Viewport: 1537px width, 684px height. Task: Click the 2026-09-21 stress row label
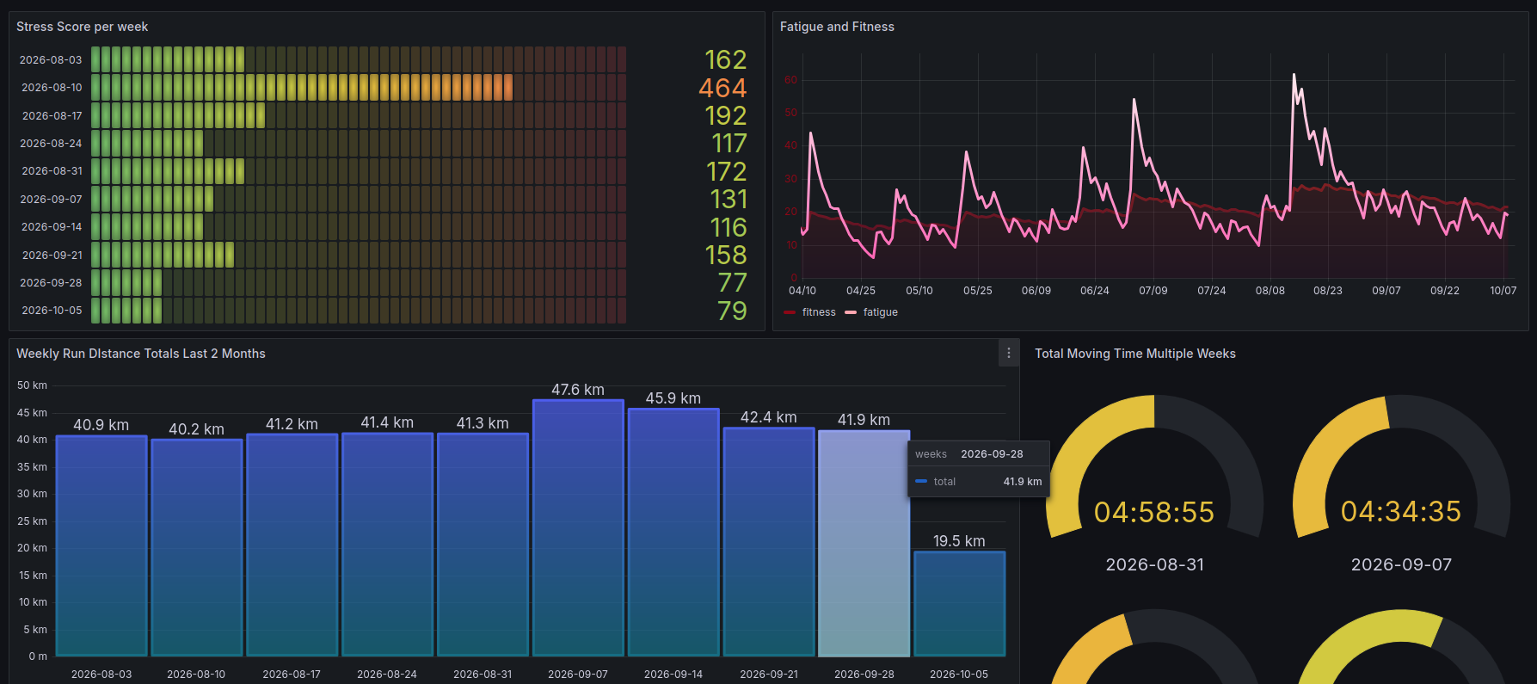pyautogui.click(x=52, y=255)
